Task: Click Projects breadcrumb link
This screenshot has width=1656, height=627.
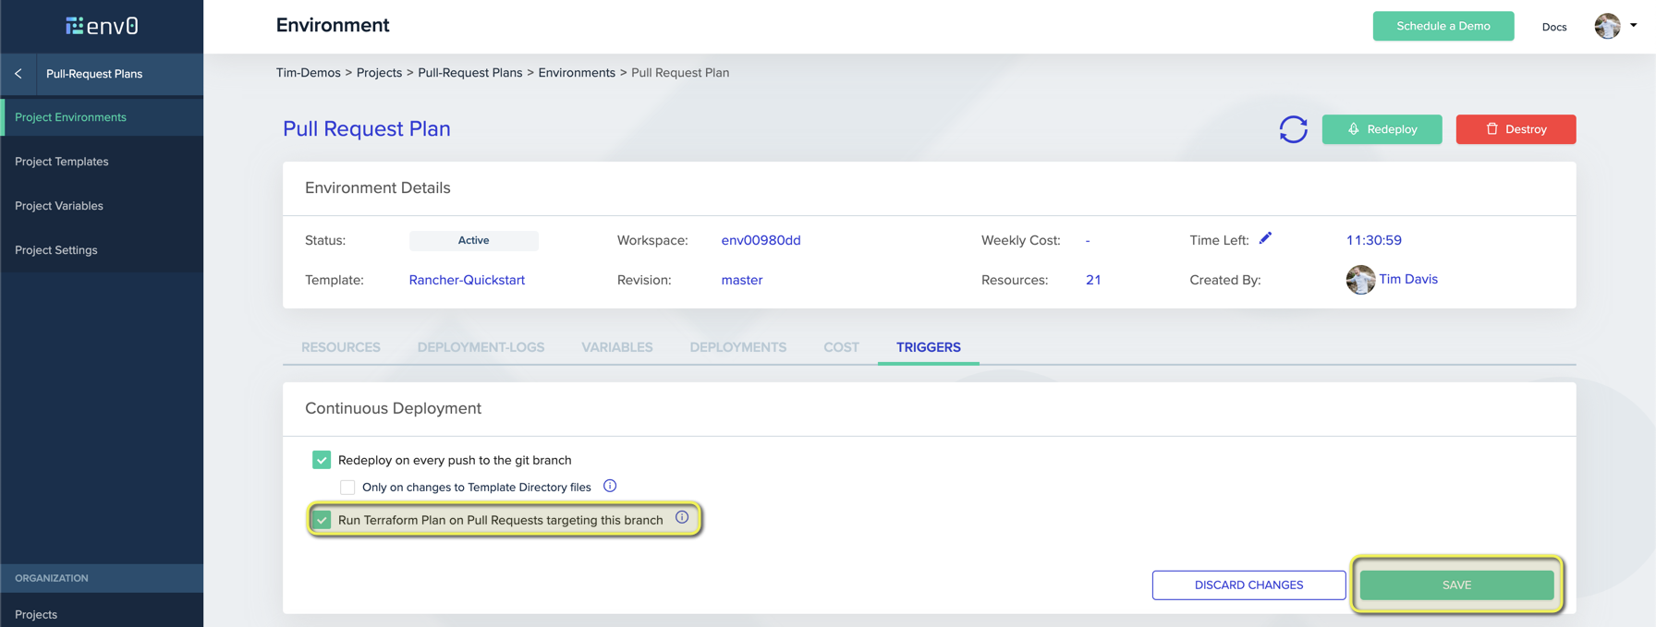Action: (379, 73)
